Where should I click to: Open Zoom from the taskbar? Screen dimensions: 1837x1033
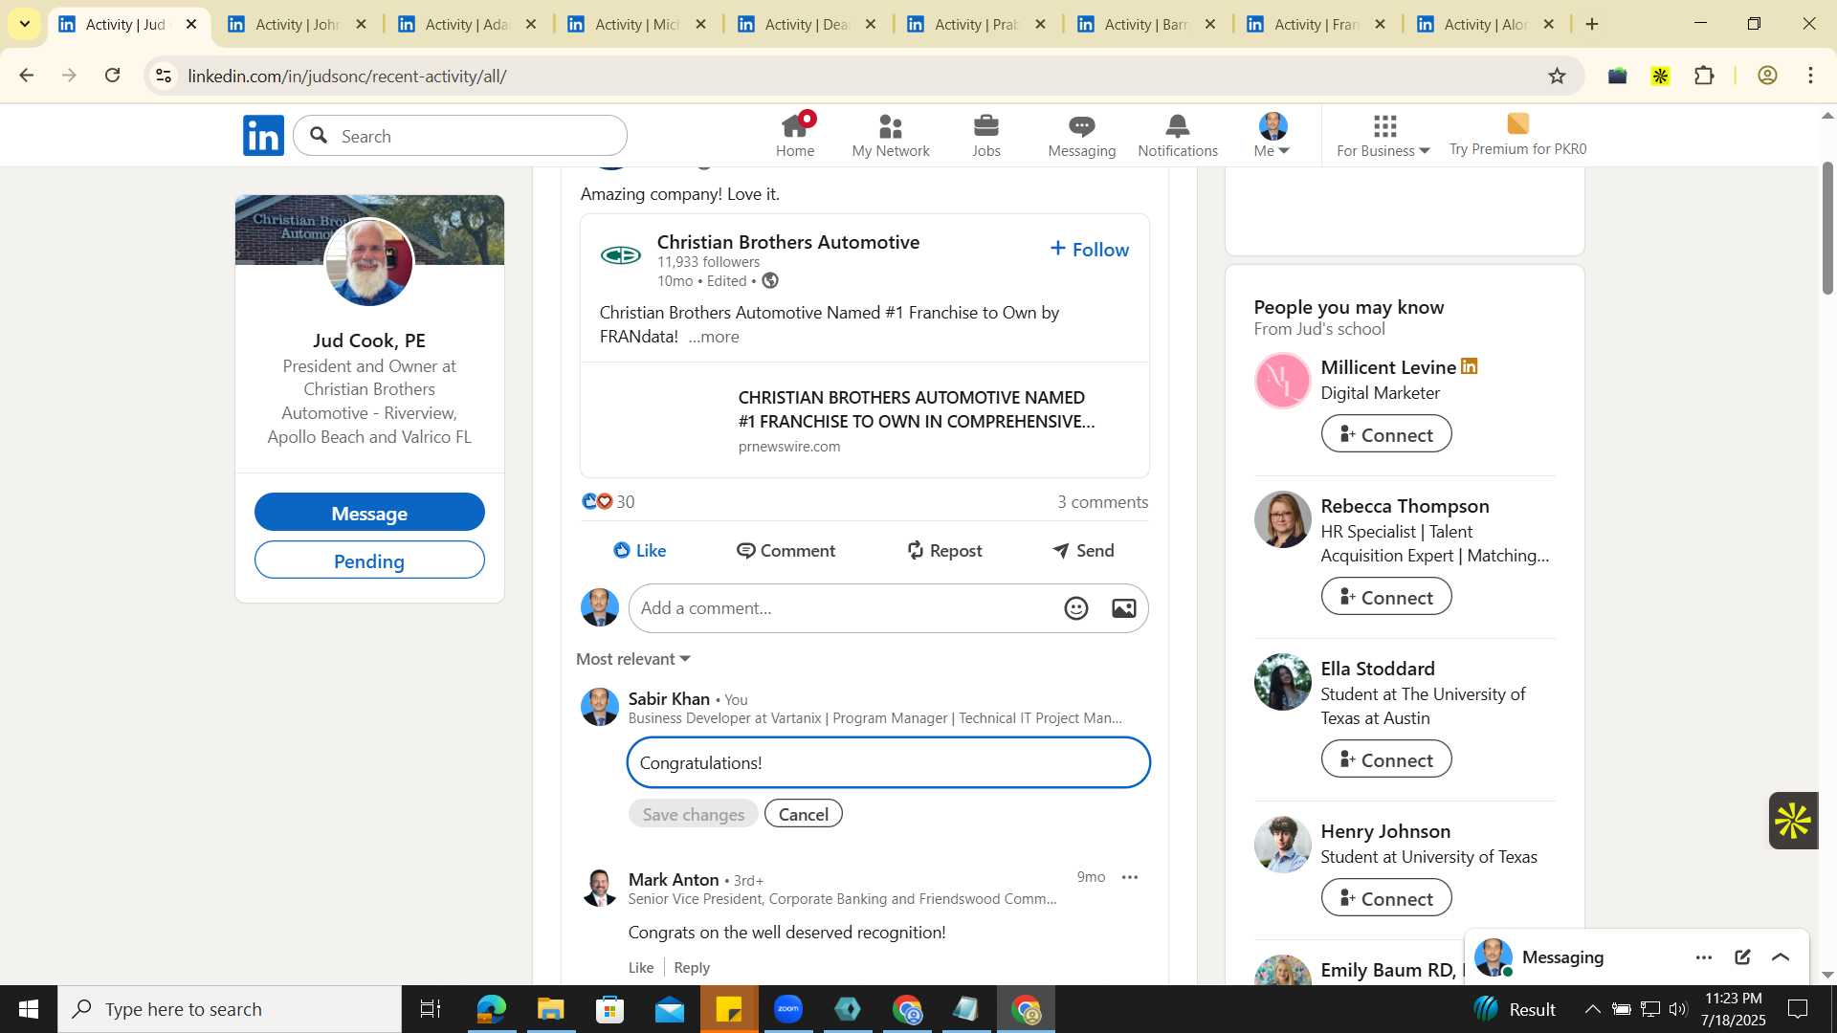788,1009
